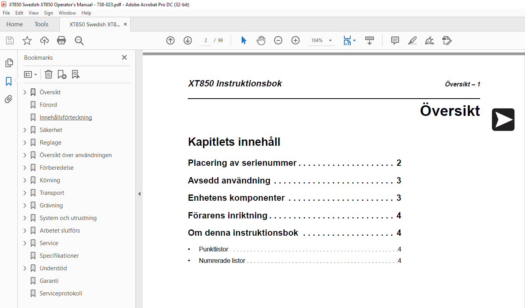This screenshot has width=525, height=308.
Task: Activate the Hand pan tool
Action: (x=261, y=40)
